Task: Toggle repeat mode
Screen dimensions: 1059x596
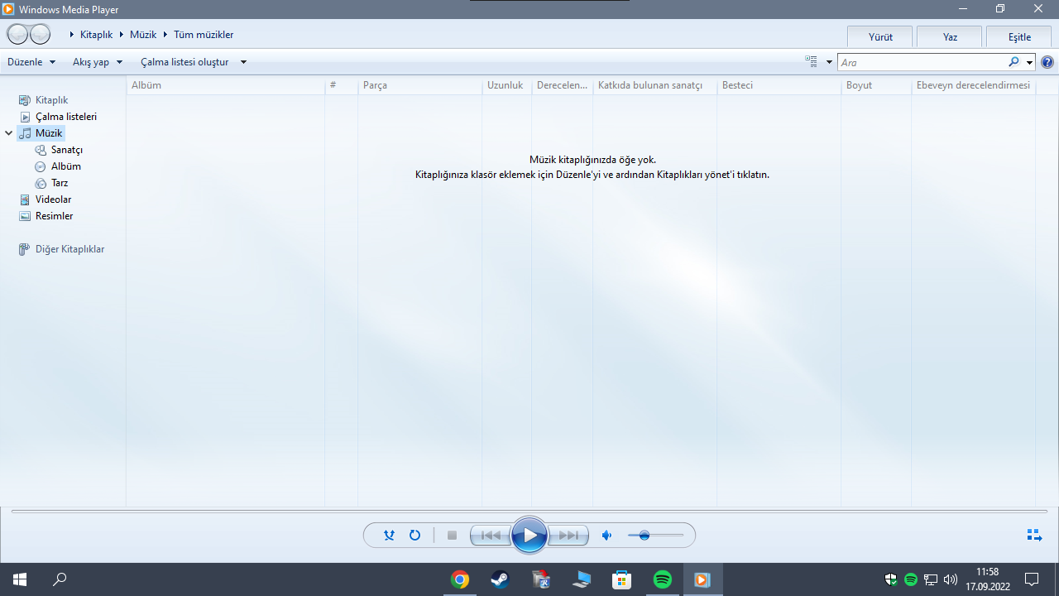Action: point(414,536)
